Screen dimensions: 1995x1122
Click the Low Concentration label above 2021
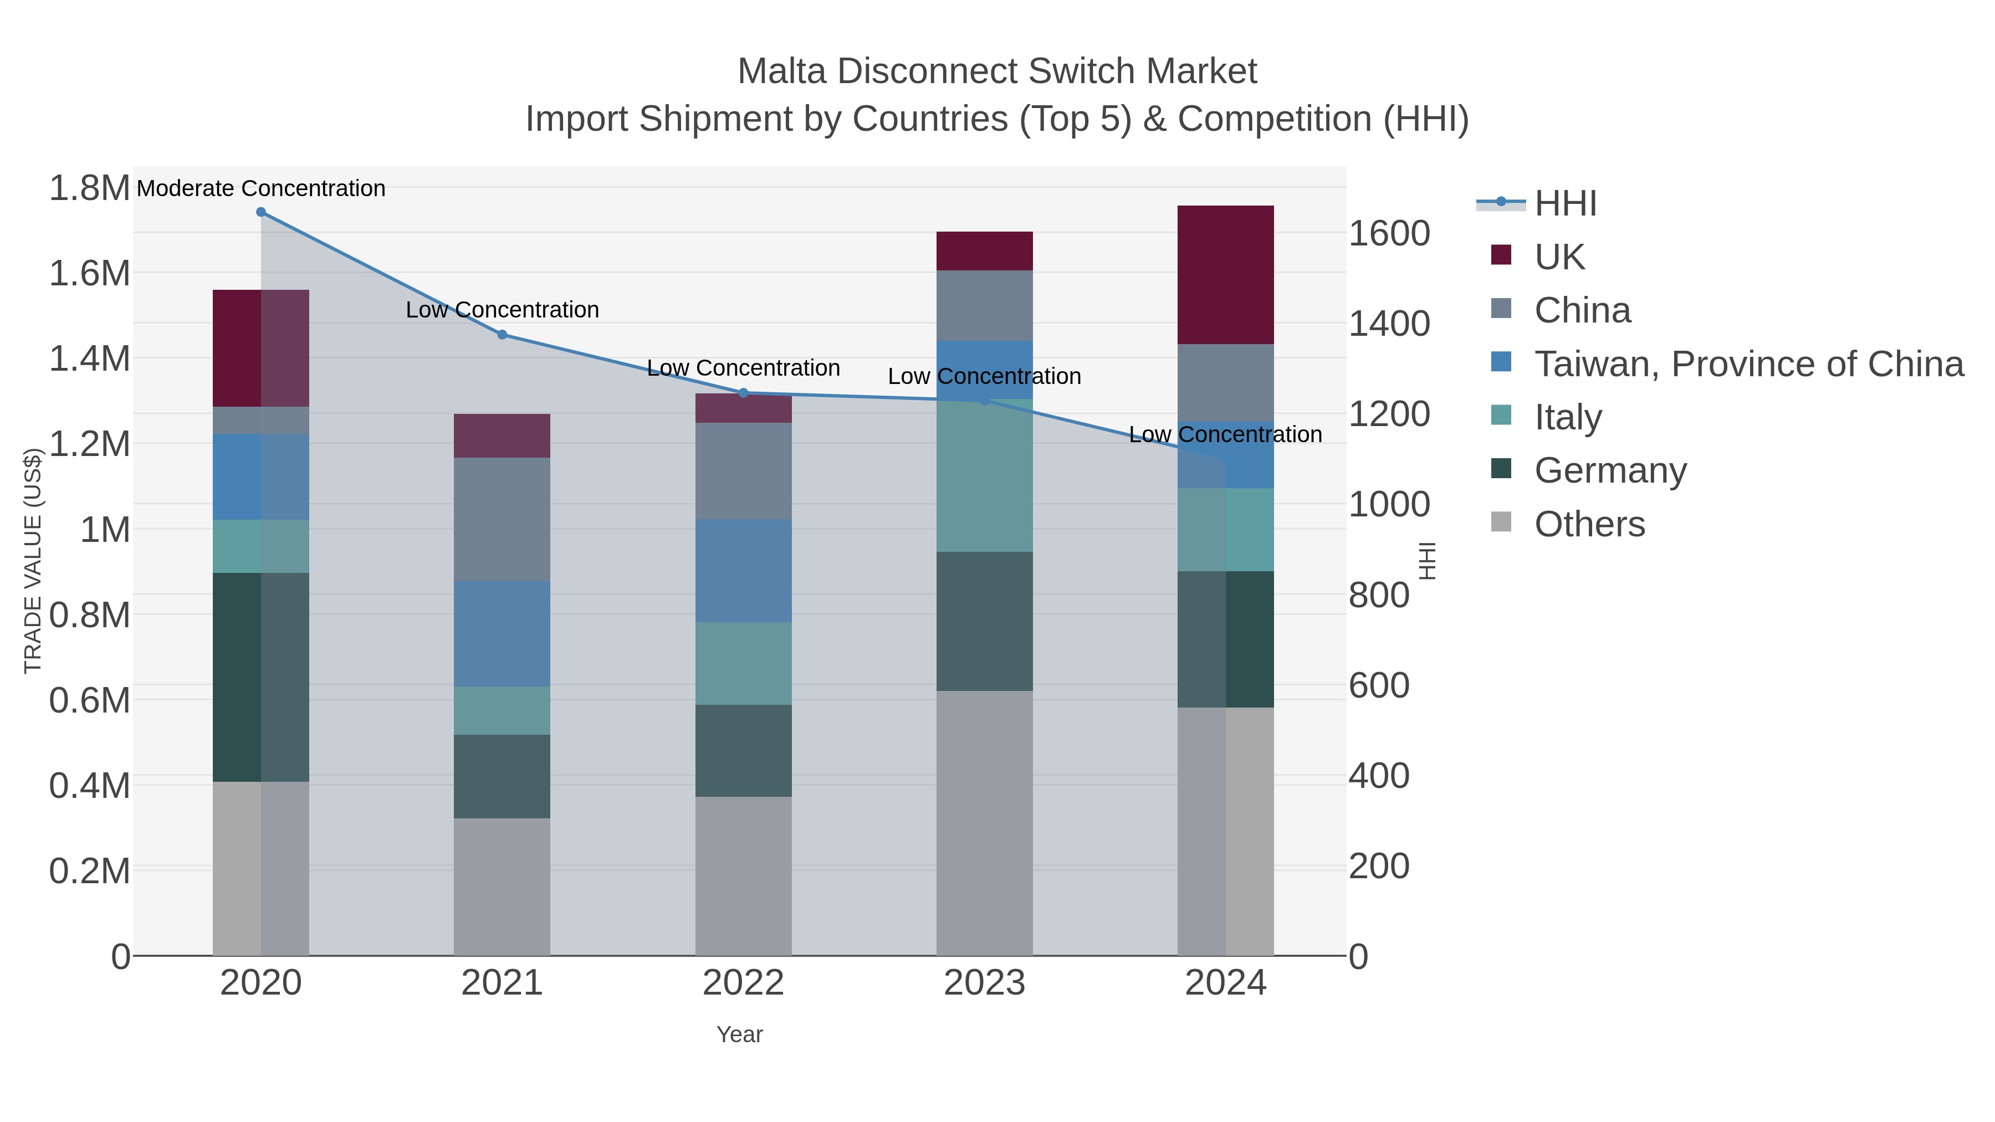click(503, 310)
